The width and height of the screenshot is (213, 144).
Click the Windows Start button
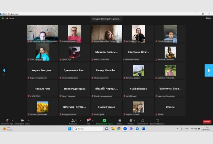click(69, 129)
